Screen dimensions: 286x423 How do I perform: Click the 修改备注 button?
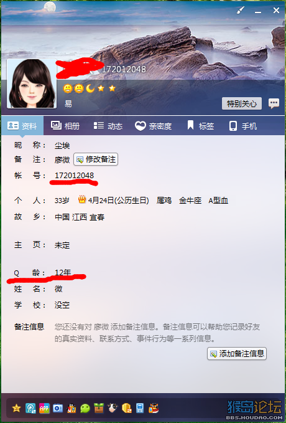tap(96, 159)
